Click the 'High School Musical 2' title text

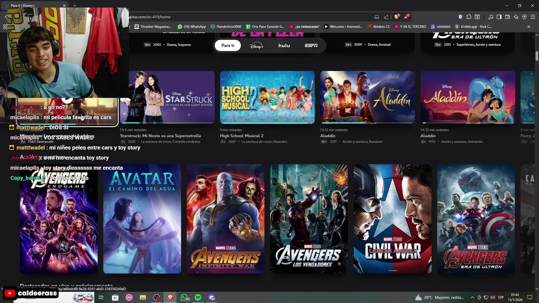(x=242, y=136)
